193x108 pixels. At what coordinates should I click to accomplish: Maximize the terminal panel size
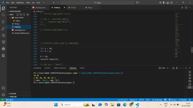pyautogui.click(x=186, y=68)
